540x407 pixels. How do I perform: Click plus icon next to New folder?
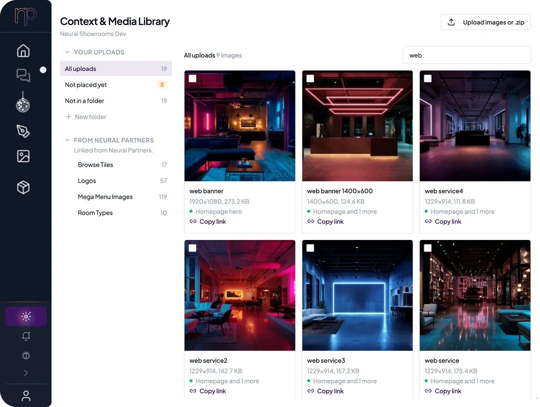[x=68, y=116]
